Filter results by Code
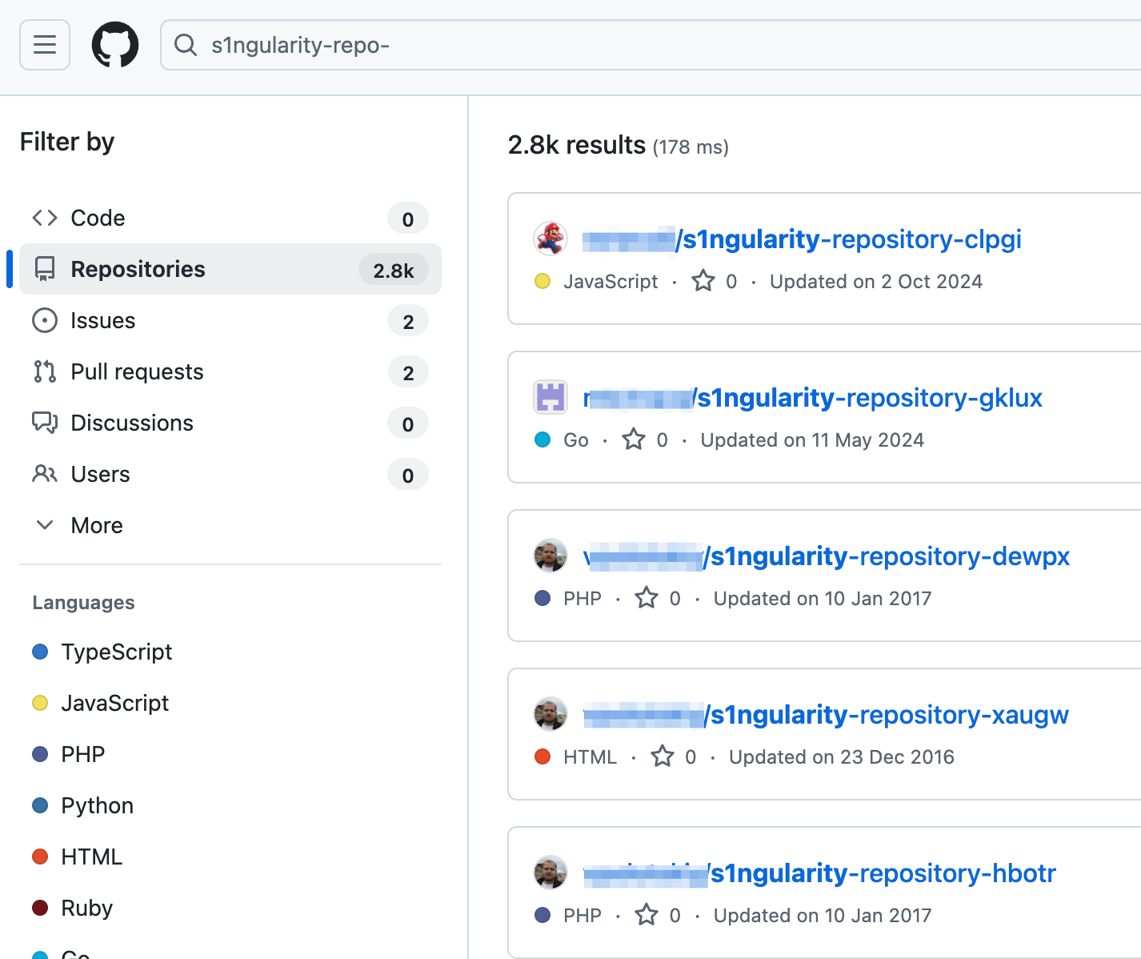 [x=230, y=218]
